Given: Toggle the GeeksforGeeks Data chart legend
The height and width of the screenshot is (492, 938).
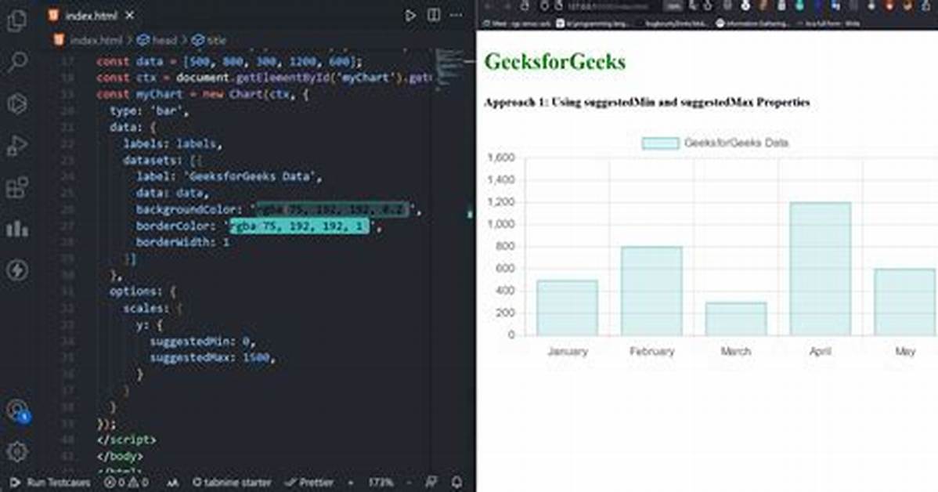Looking at the screenshot, I should (x=715, y=143).
